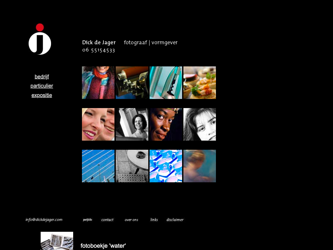Click the 'portfolio' footer menu item
This screenshot has height=250, width=333.
click(87, 220)
